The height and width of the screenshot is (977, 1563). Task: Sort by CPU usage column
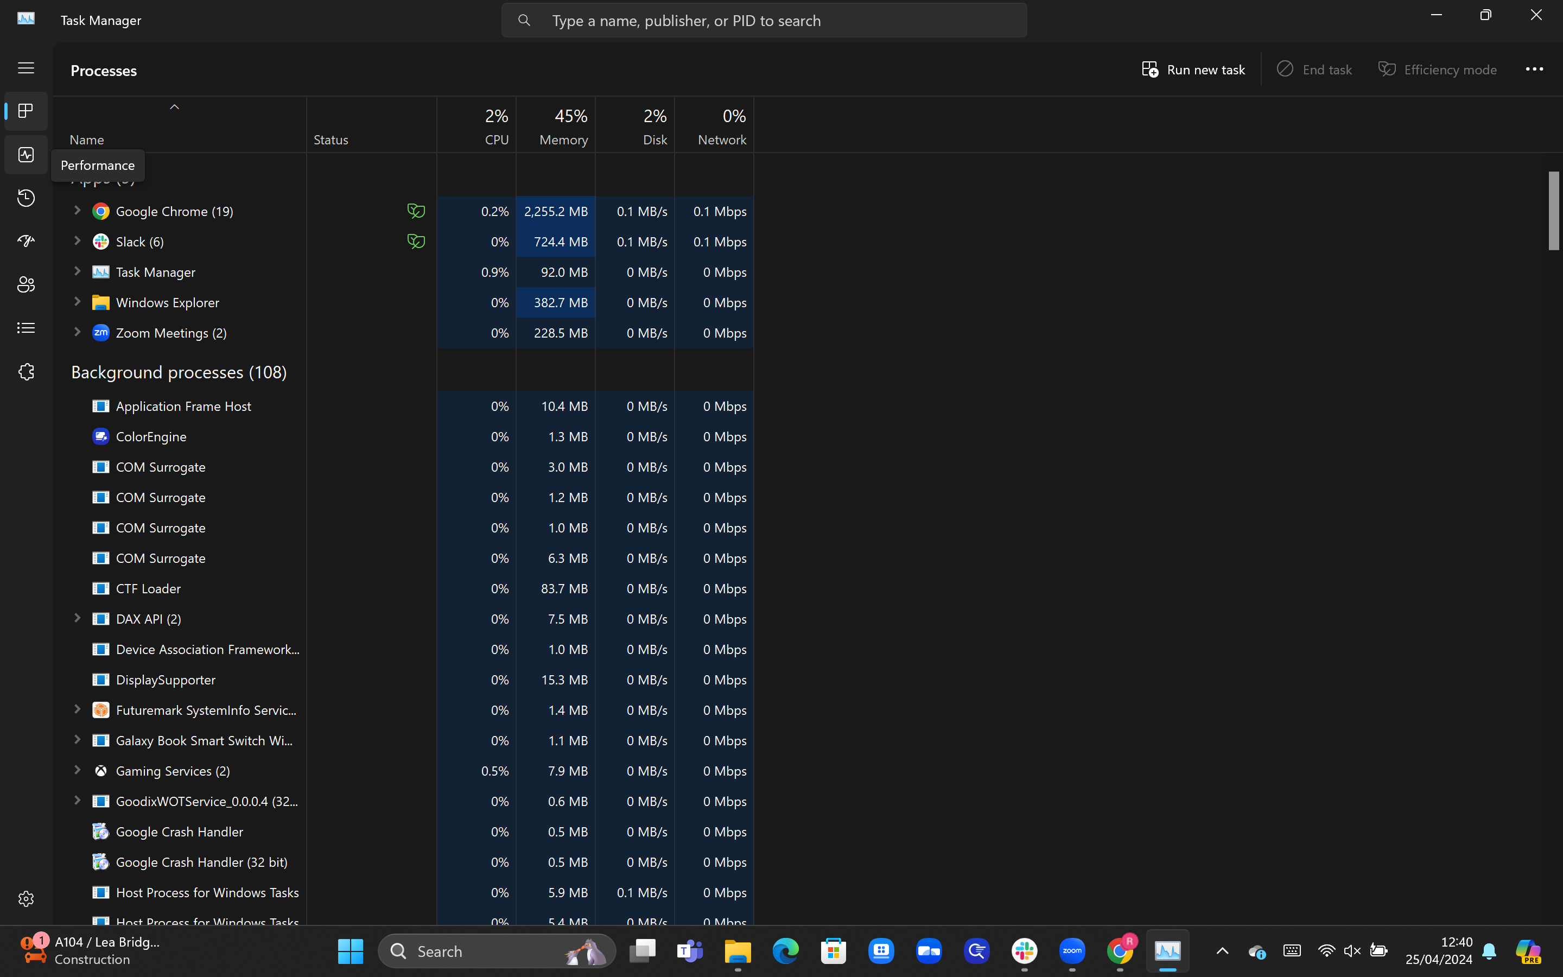pos(476,125)
